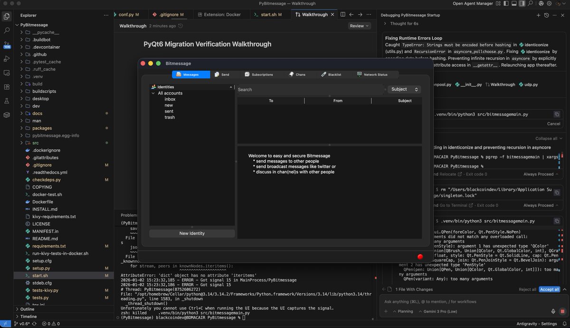Click the plus add-context icon in chat input

click(x=386, y=311)
